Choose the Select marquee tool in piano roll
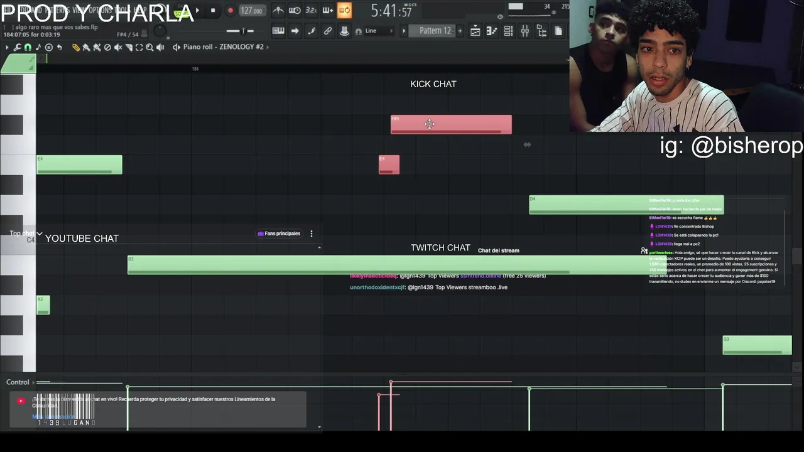The width and height of the screenshot is (804, 452). point(139,47)
